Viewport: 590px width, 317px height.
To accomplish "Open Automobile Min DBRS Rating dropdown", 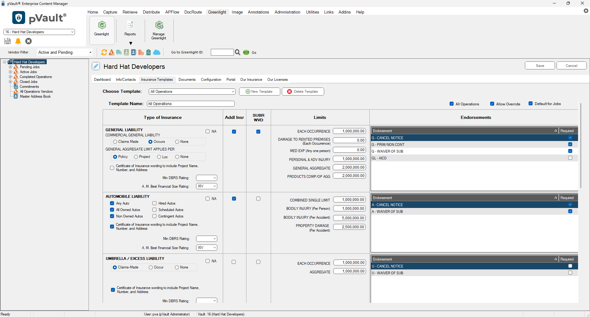I will click(x=206, y=239).
